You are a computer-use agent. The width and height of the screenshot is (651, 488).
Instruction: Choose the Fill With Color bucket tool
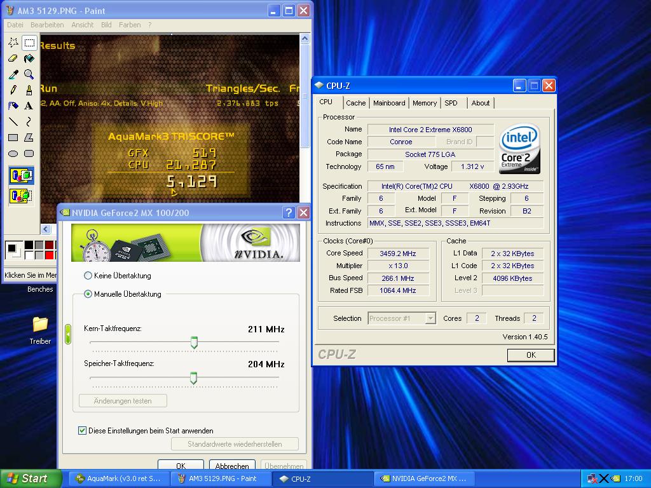point(29,58)
